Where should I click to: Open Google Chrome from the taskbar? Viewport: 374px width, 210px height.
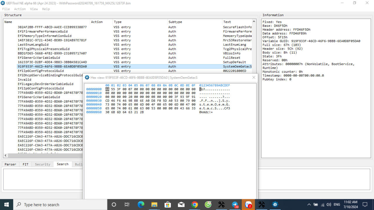[x=195, y=204]
